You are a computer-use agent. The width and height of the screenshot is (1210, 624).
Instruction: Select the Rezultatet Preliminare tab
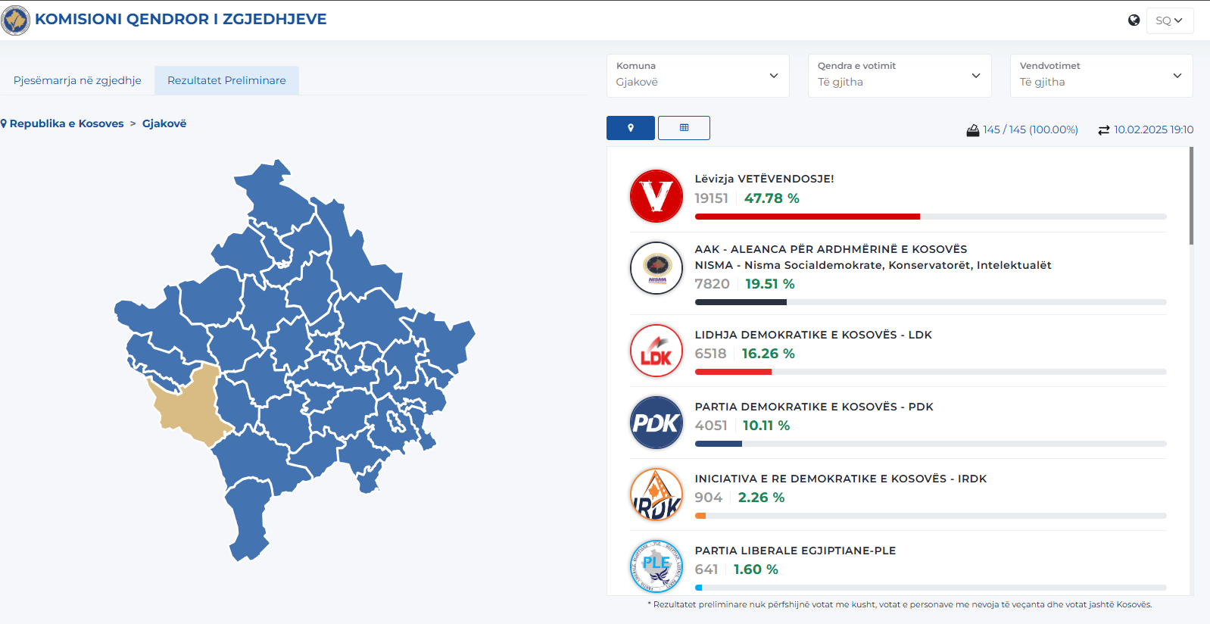(226, 80)
